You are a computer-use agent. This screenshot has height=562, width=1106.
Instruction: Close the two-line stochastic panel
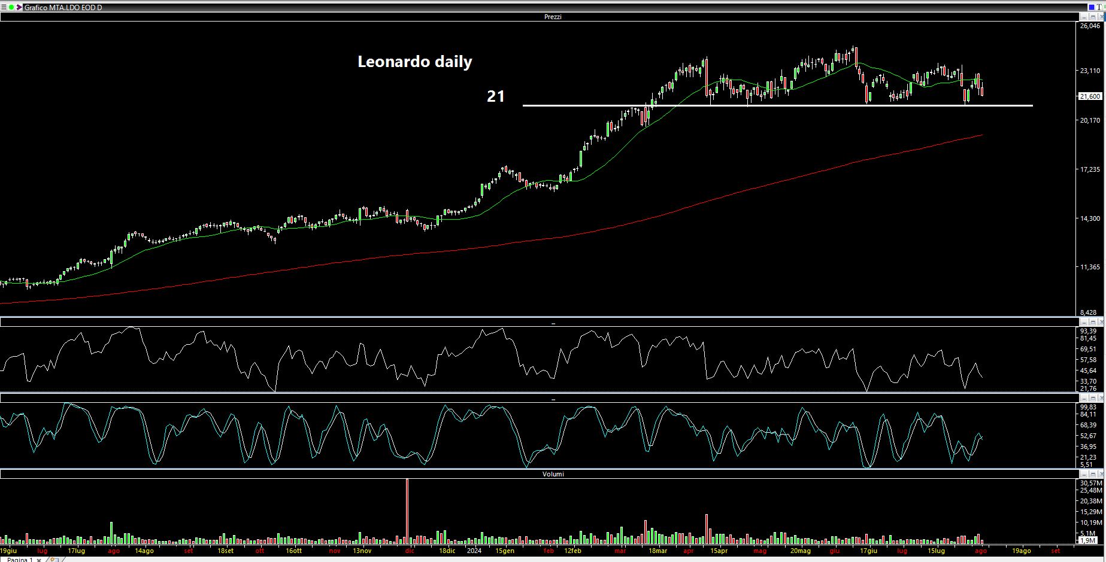(x=1101, y=398)
